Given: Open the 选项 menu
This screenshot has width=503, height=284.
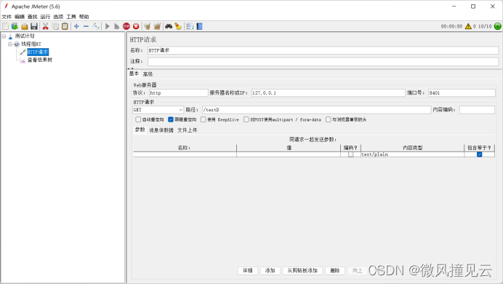Looking at the screenshot, I should click(x=58, y=17).
